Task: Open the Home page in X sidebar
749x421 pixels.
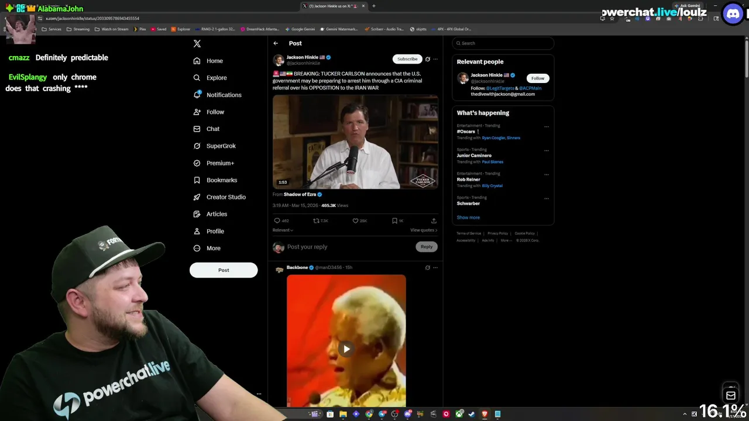Action: [208, 61]
